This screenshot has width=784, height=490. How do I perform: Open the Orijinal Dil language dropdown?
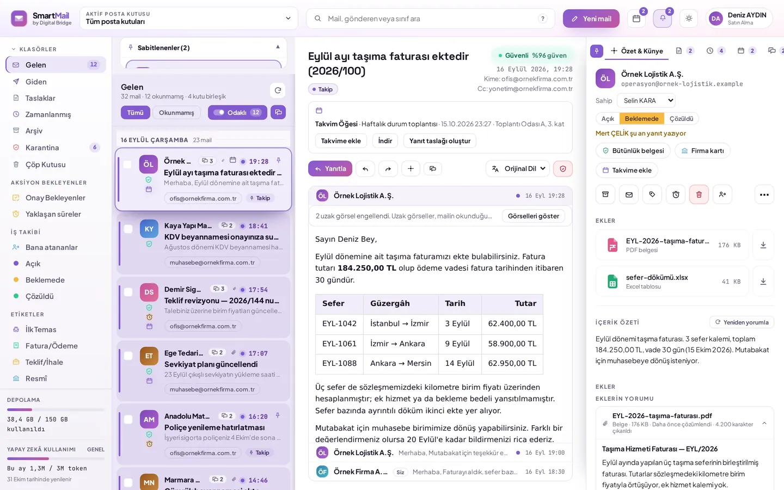click(517, 169)
